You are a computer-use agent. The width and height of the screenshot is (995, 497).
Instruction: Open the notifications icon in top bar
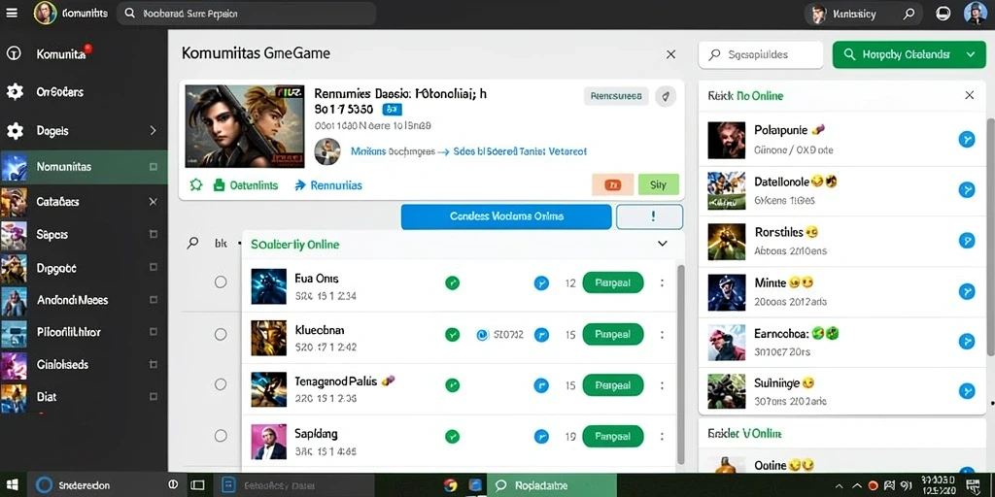[943, 14]
